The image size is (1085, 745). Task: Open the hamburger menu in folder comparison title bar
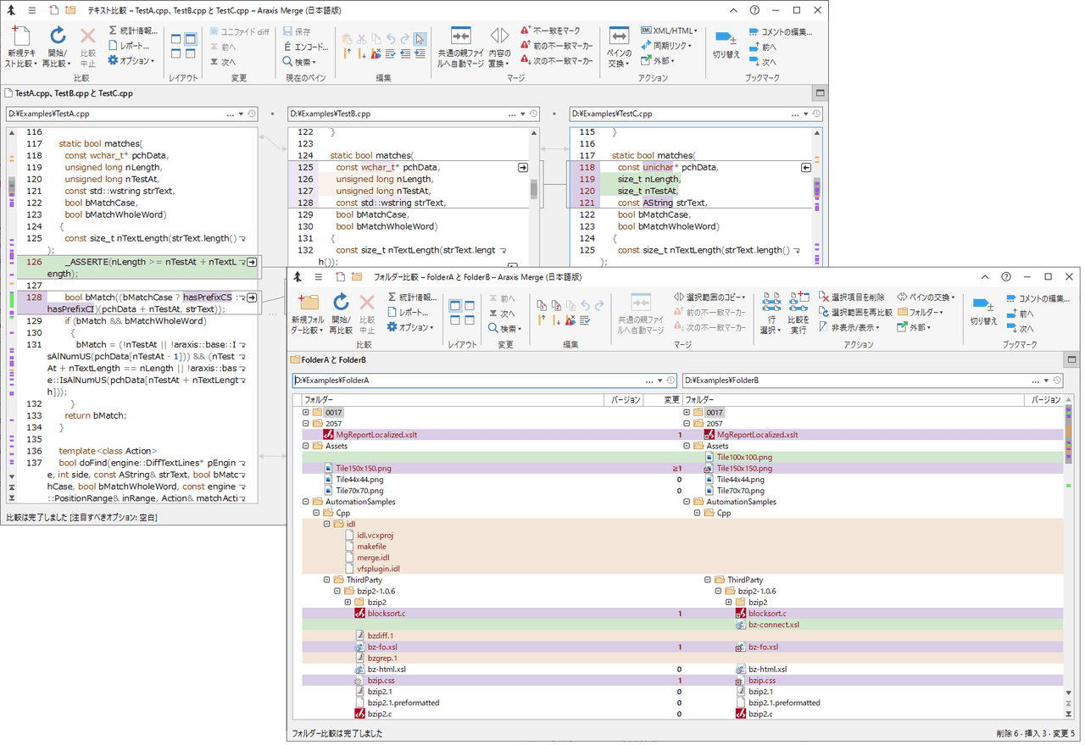[x=319, y=277]
